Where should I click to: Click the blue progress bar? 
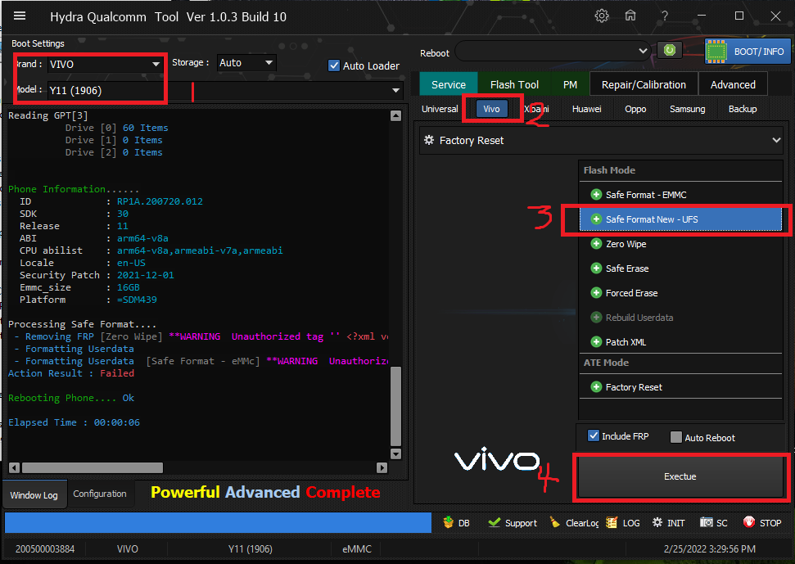point(218,522)
